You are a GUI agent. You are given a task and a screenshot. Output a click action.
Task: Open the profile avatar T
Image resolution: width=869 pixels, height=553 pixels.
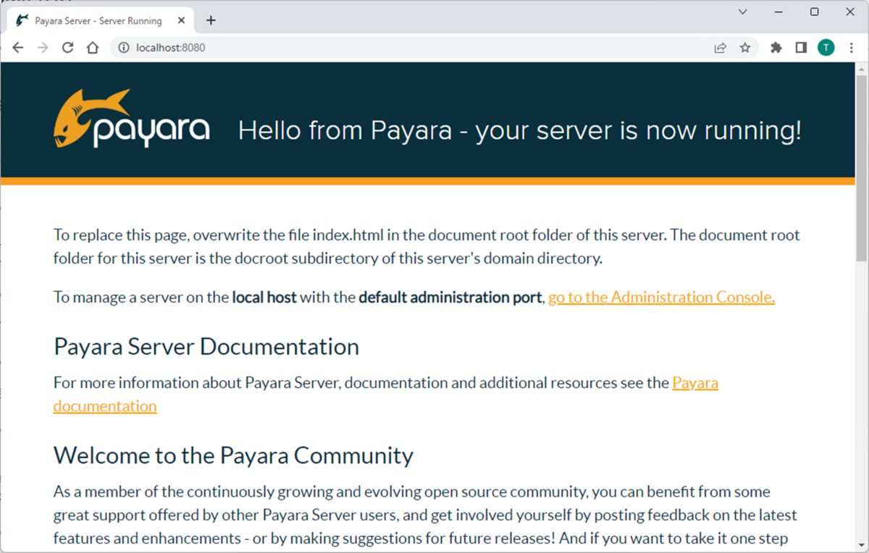pyautogui.click(x=826, y=48)
